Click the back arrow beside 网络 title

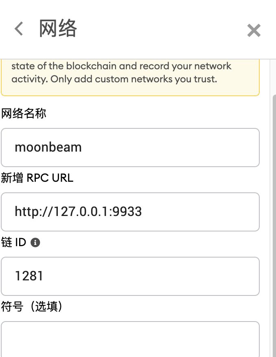click(x=18, y=29)
